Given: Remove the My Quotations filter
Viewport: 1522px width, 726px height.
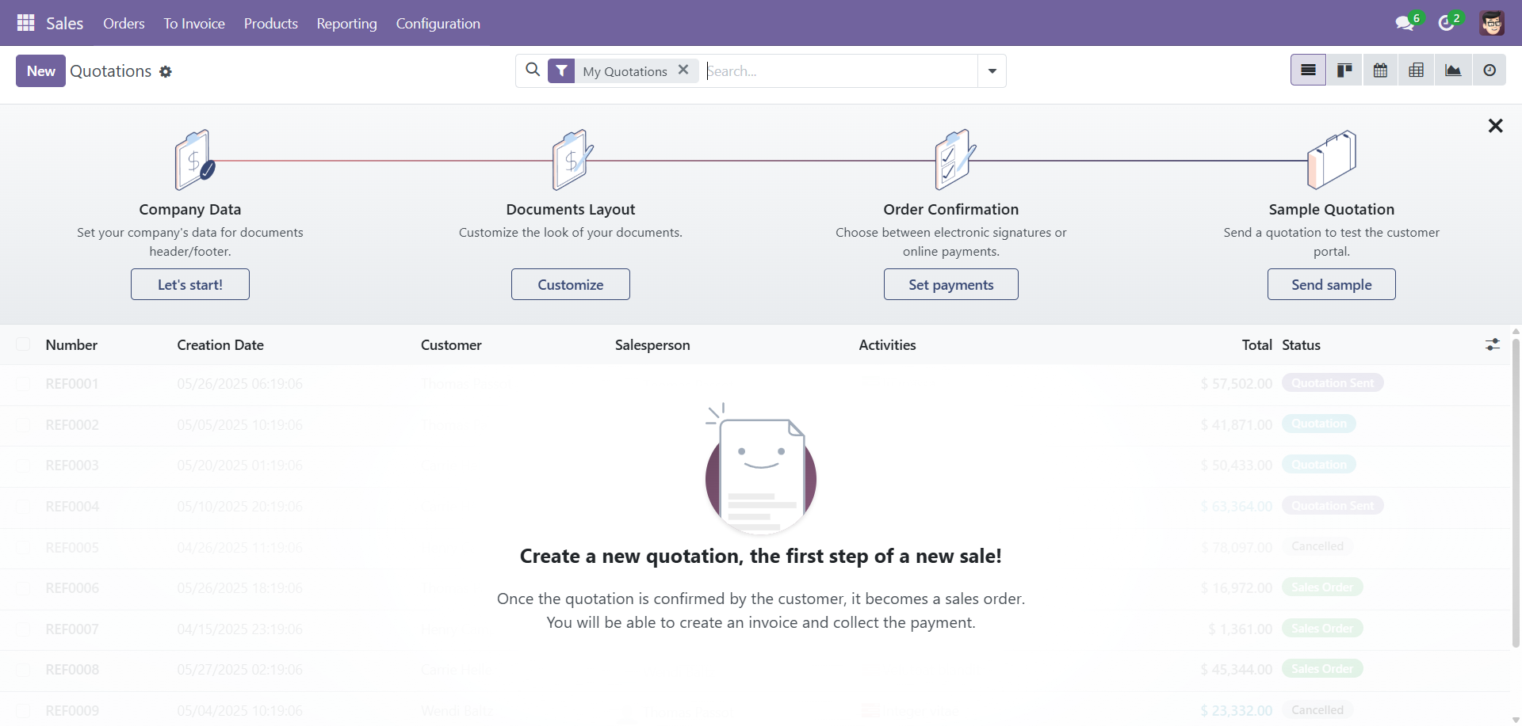Looking at the screenshot, I should click(x=683, y=70).
